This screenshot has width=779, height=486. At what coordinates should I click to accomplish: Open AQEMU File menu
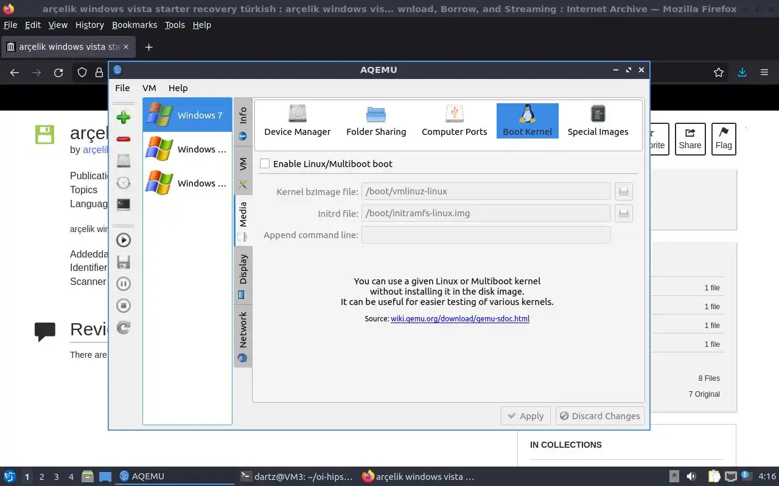click(x=122, y=88)
